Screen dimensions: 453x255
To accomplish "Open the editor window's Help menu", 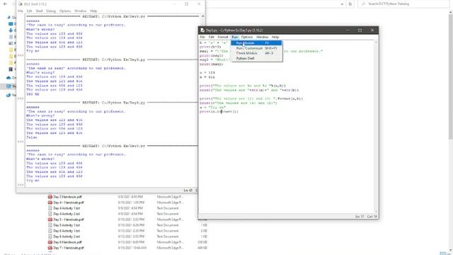I will pyautogui.click(x=275, y=37).
